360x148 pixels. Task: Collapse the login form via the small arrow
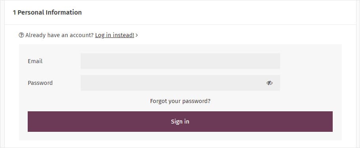(x=136, y=35)
